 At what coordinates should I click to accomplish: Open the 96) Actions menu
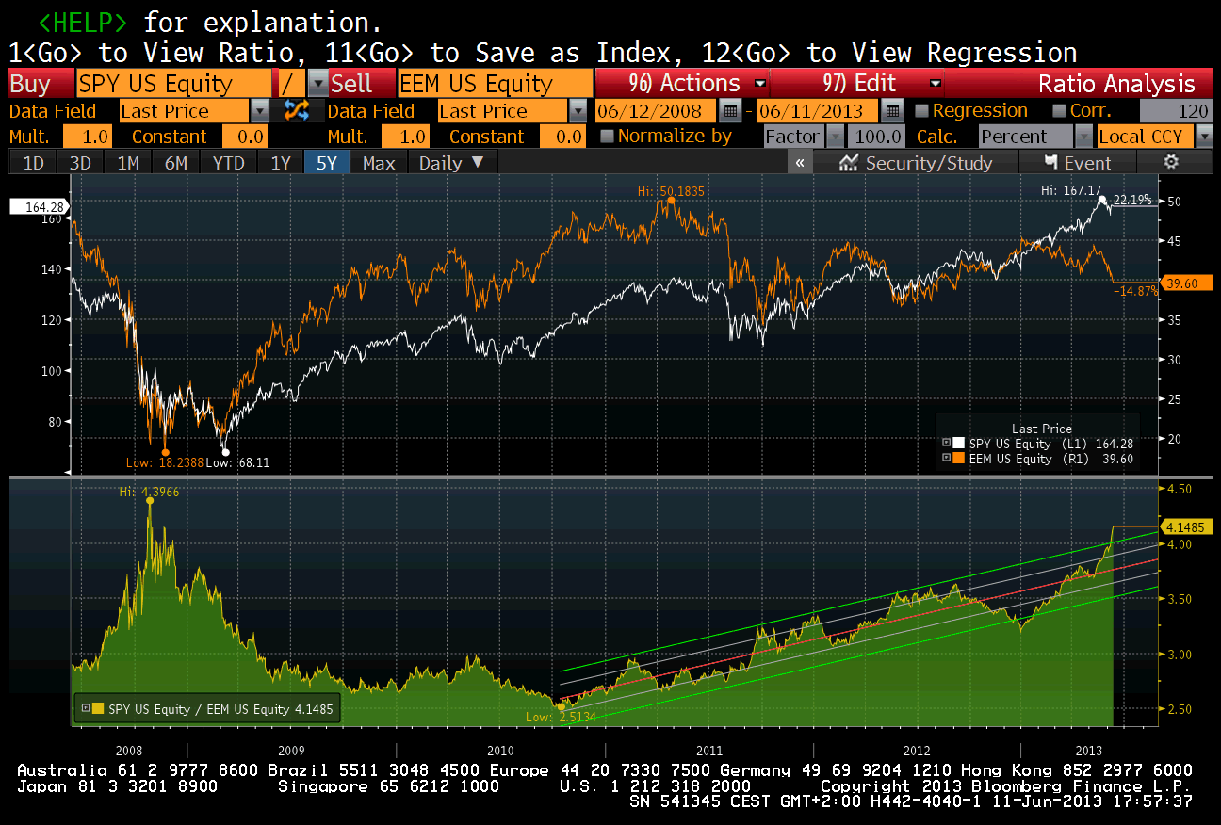(x=684, y=83)
